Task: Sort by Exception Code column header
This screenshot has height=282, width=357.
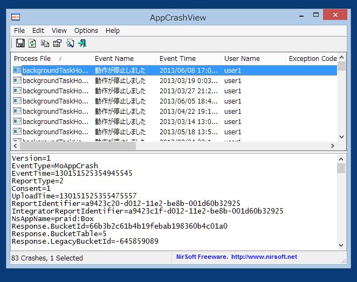Action: (312, 58)
